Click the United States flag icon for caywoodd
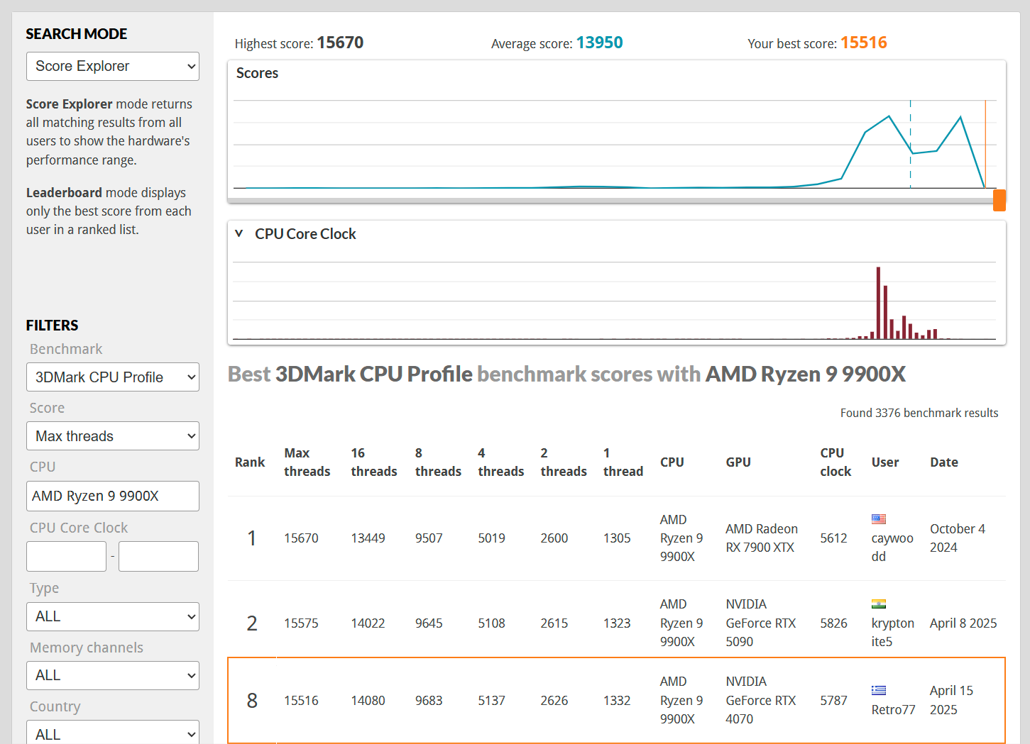 (x=879, y=519)
